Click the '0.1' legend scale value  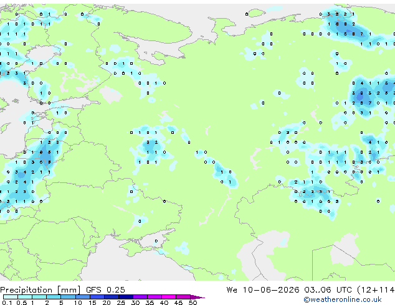point(7,303)
